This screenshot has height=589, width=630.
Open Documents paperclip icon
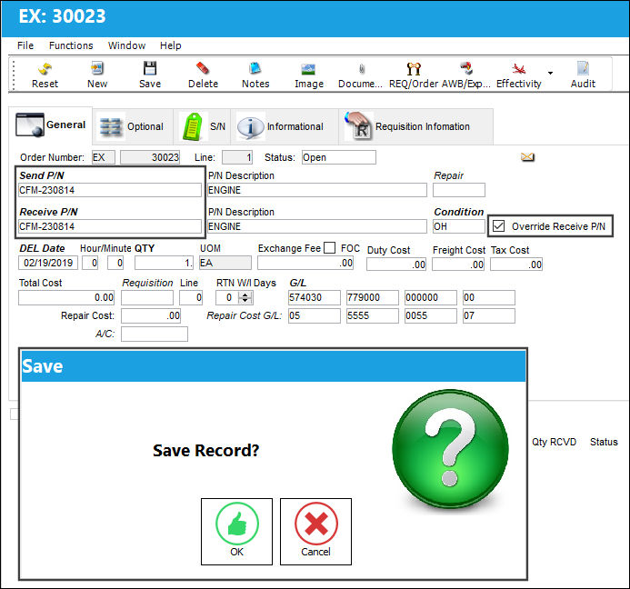(x=362, y=69)
